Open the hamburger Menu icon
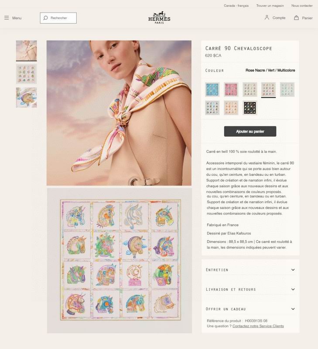 click(7, 18)
